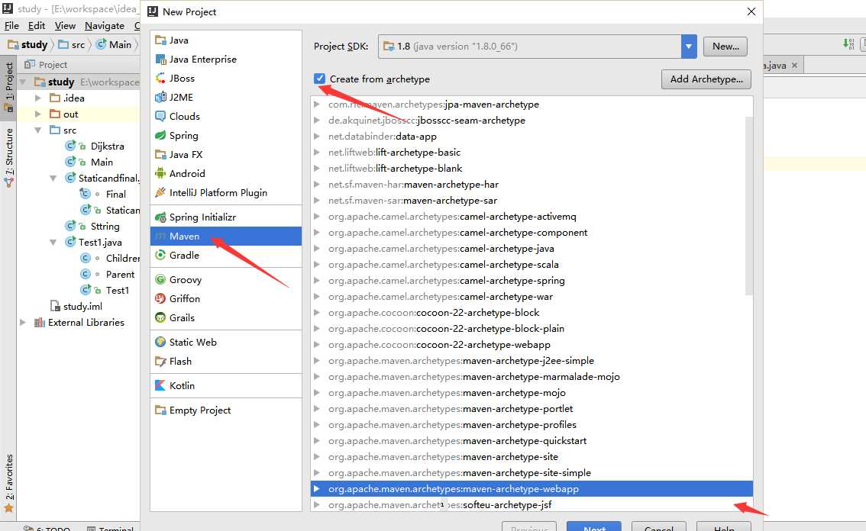Select Parent class in project tree
Screen dimensions: 866x531
[120, 274]
